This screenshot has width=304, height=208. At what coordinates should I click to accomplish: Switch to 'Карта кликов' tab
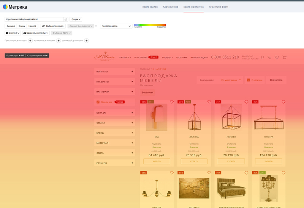click(171, 7)
